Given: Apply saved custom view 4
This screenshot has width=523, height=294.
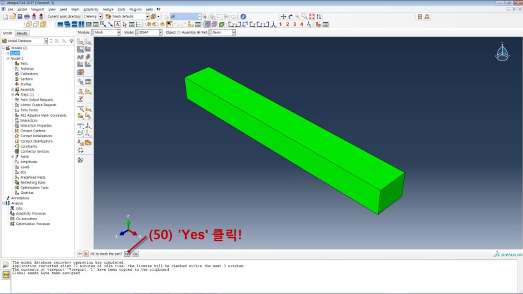Looking at the screenshot, I should click(301, 25).
